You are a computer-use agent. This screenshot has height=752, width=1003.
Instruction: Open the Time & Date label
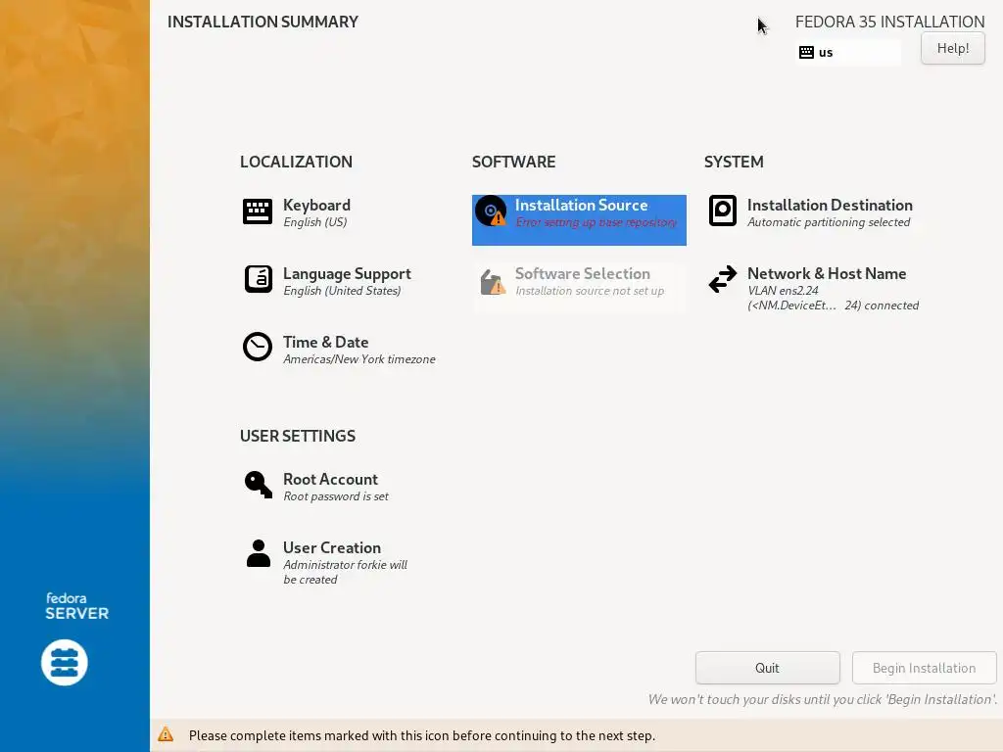pos(325,342)
